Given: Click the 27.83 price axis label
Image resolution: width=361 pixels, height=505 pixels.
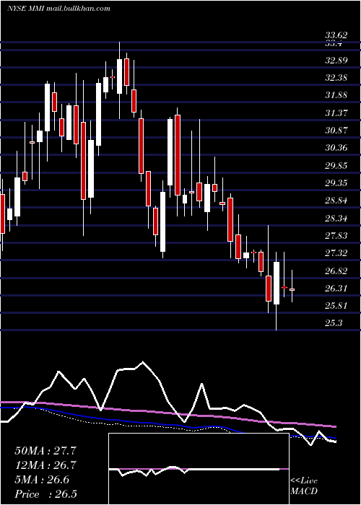Looking at the screenshot, I should point(337,235).
